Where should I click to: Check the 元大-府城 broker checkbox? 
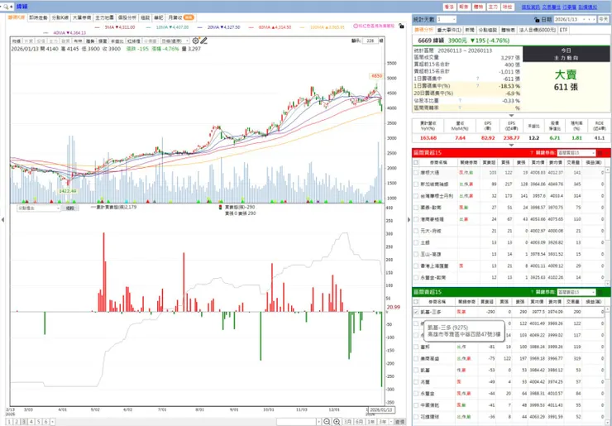coord(416,231)
